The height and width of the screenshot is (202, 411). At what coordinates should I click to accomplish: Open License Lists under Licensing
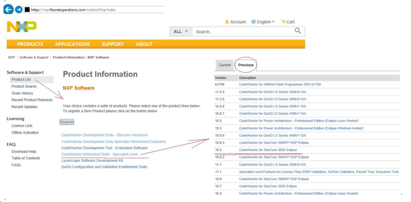[22, 125]
